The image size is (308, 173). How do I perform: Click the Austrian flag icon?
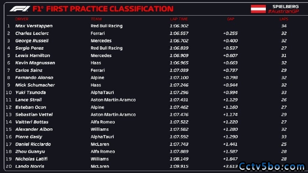(x=258, y=9)
